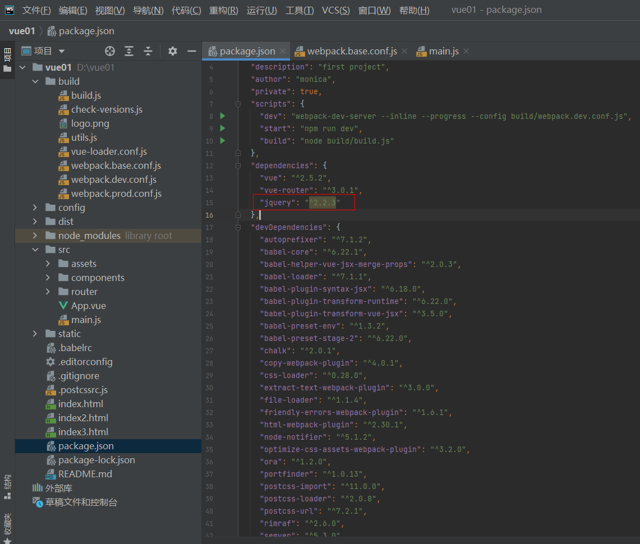Viewport: 640px width, 544px height.
Task: Click the WebStorm logo icon
Action: pyautogui.click(x=10, y=10)
